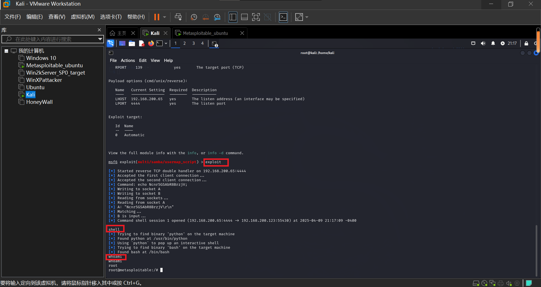Image resolution: width=541 pixels, height=287 pixels.
Task: Close the Kali tab
Action: coord(166,33)
